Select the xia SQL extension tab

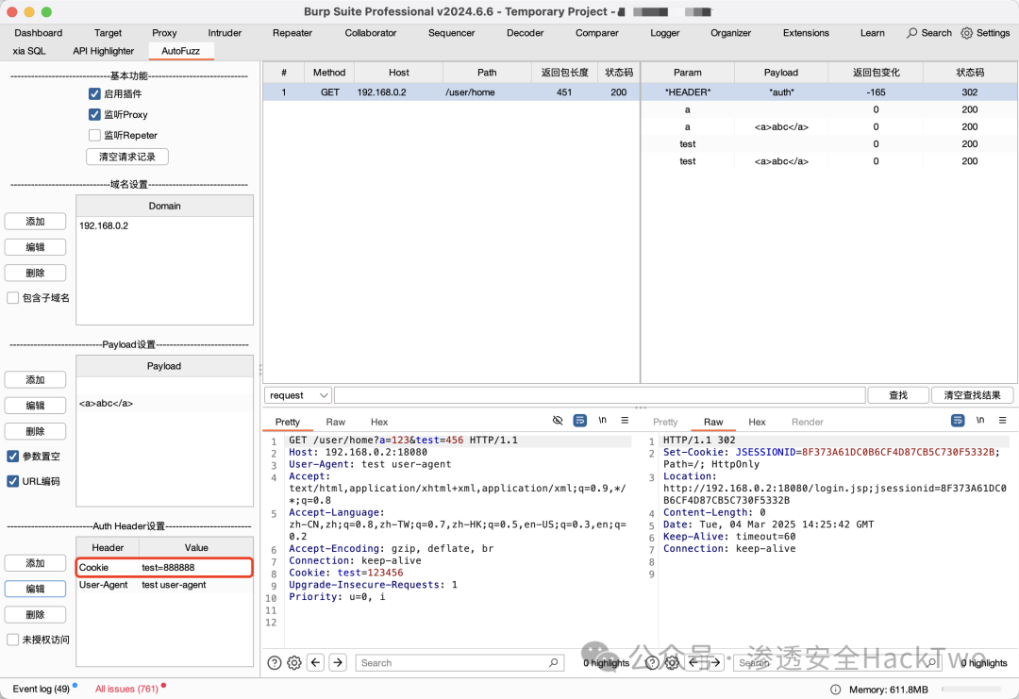[29, 51]
